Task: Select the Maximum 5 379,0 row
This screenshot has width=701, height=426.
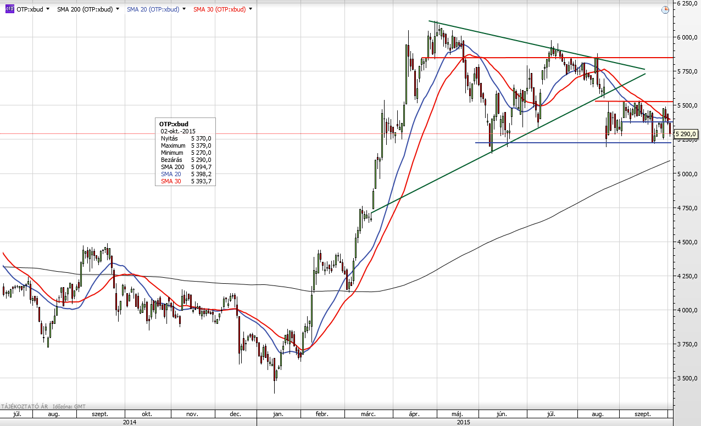Action: pyautogui.click(x=186, y=145)
